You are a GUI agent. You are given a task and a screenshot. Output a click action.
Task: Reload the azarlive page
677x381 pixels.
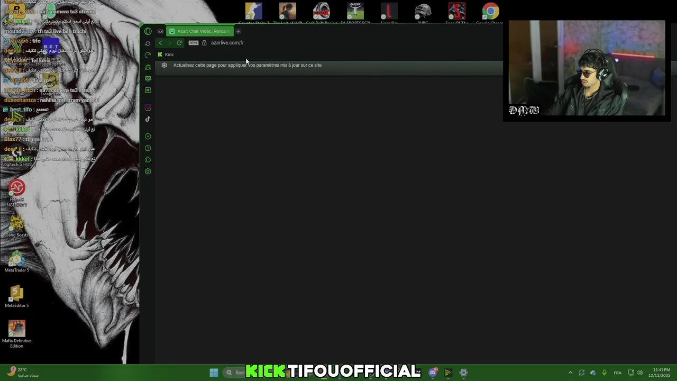click(x=179, y=43)
